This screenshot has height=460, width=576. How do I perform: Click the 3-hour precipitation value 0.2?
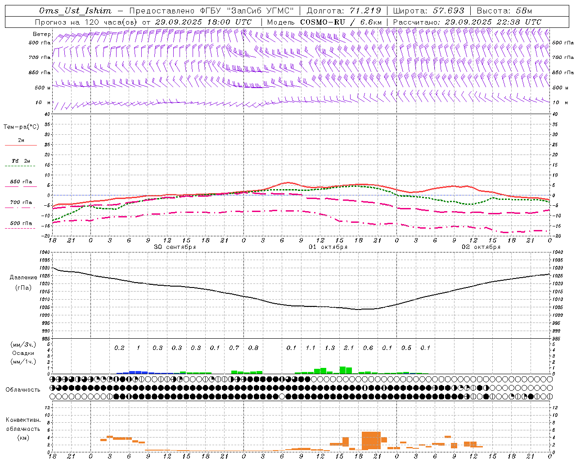[119, 348]
